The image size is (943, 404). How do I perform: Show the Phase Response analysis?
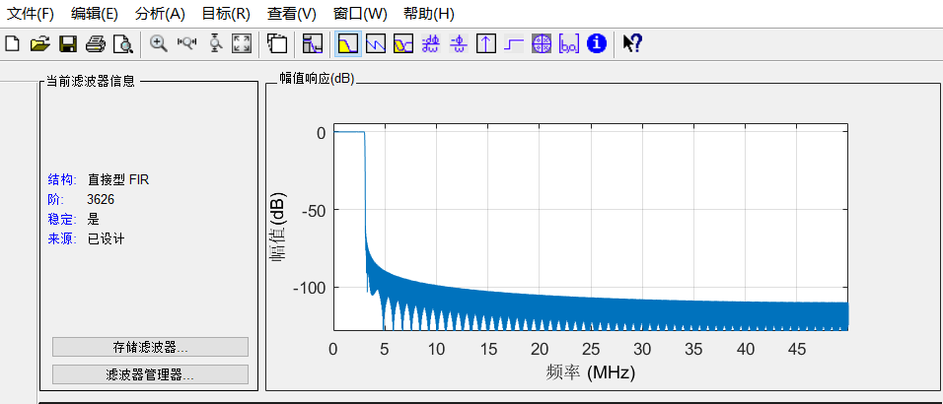pyautogui.click(x=376, y=43)
